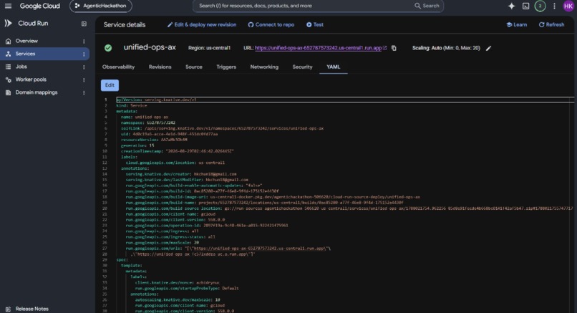Click the Google Cloud logo

coord(40,6)
